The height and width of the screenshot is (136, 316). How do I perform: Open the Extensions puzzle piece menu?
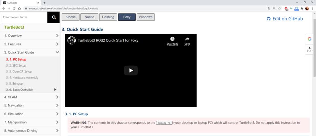[302, 8]
